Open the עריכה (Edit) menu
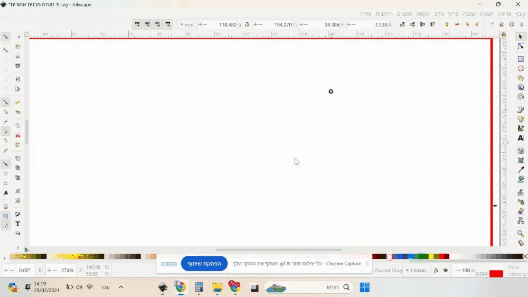 (504, 14)
